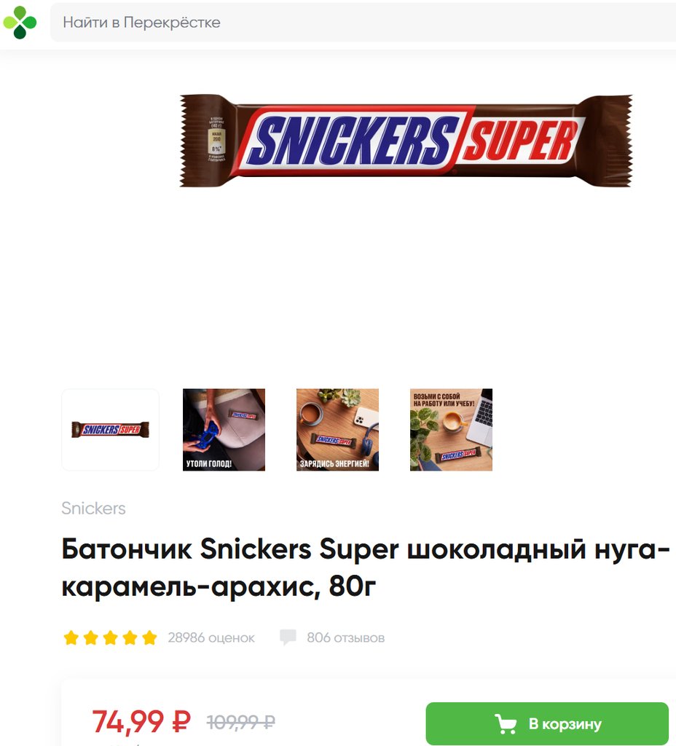Focus the 'Найти в Перекрёстке' search field
Screen dimensions: 676x746
pyautogui.click(x=363, y=23)
